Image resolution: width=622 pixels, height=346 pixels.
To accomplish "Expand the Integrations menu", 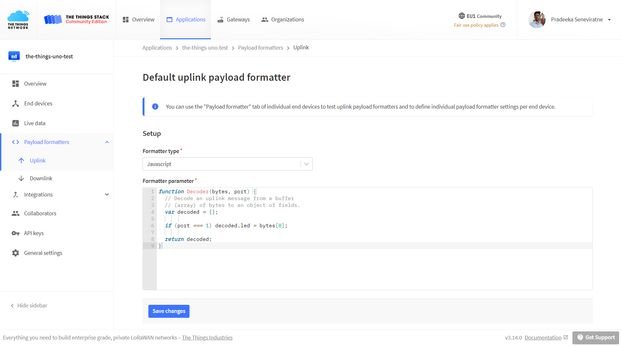I will click(x=107, y=194).
